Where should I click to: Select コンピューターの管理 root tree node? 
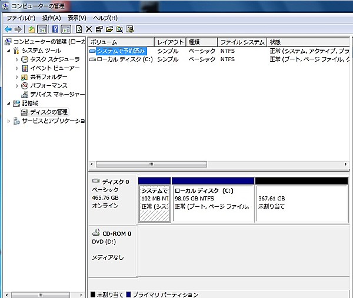point(49,42)
